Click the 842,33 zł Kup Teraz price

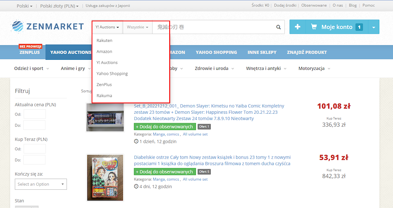334,176
